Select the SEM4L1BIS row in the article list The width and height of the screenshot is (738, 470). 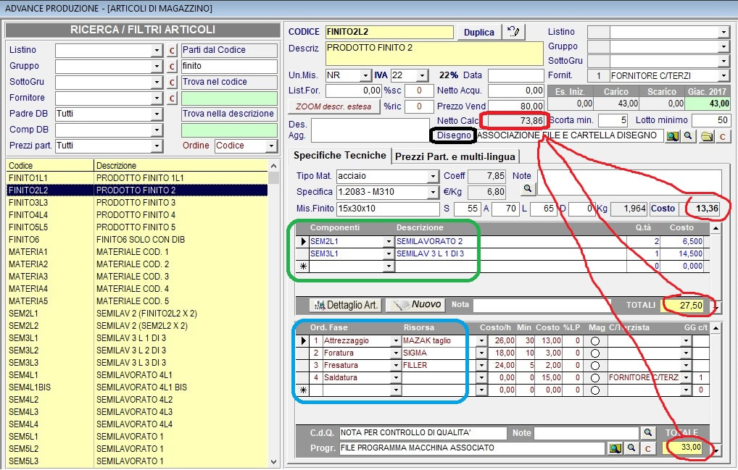click(137, 387)
